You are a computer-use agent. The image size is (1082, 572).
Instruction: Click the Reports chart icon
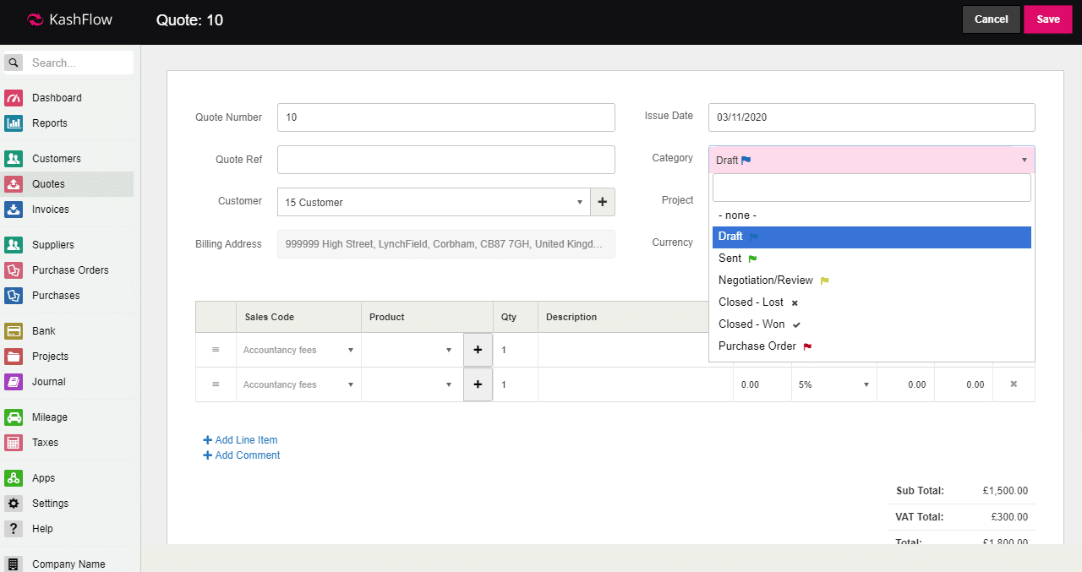(14, 123)
